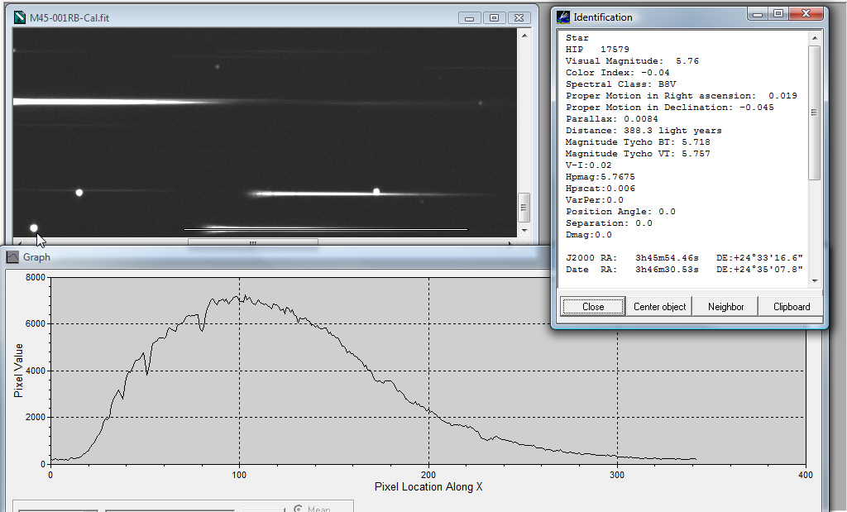Close the M45-001RB-Cal.fit image window
The height and width of the screenshot is (512, 847).
pos(519,17)
